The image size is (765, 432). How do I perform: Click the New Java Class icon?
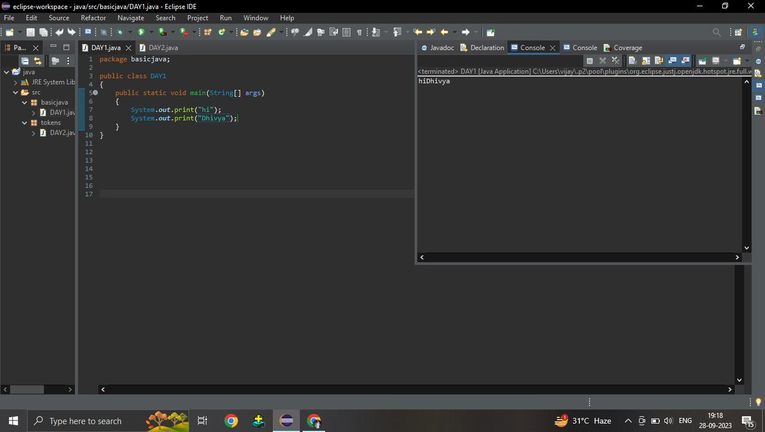coord(221,32)
